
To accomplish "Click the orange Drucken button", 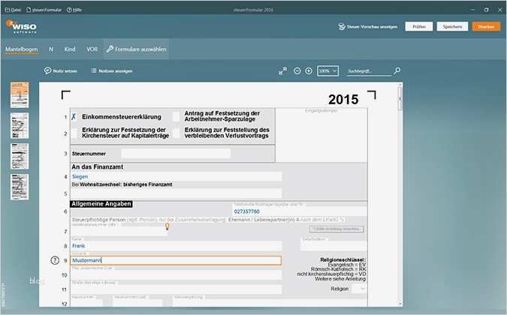I will tap(486, 27).
